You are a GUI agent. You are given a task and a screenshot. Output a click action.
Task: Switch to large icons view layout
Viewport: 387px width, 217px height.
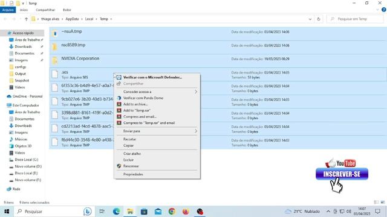click(x=383, y=203)
